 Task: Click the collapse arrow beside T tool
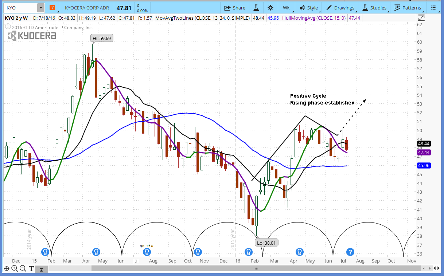[42, 269]
